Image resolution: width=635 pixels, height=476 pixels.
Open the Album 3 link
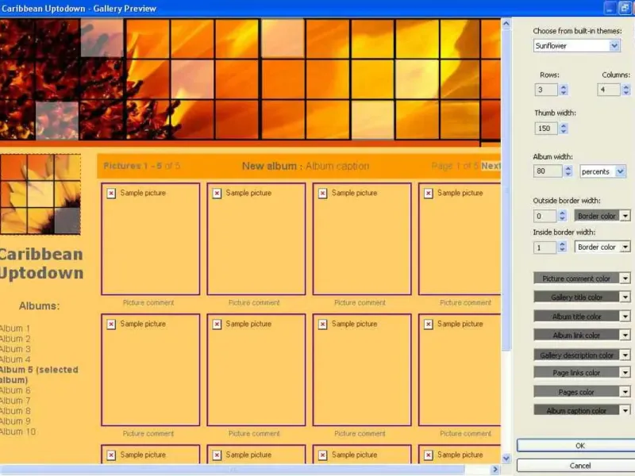pos(15,349)
